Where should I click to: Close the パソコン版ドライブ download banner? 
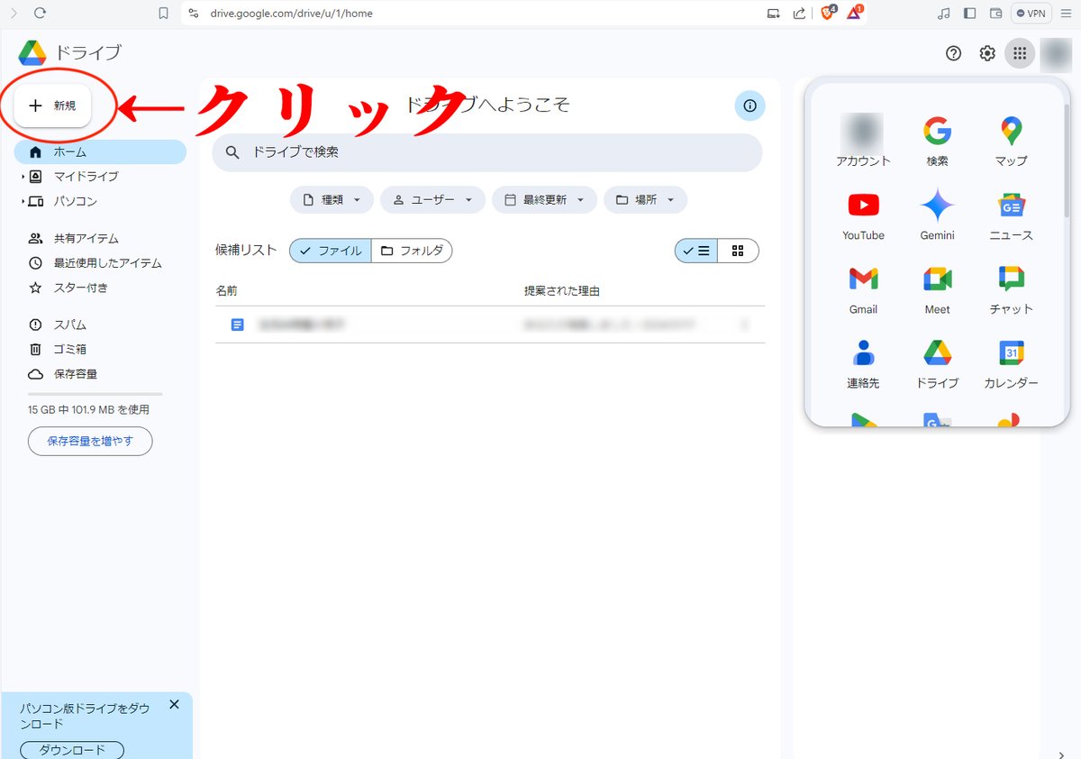point(174,704)
